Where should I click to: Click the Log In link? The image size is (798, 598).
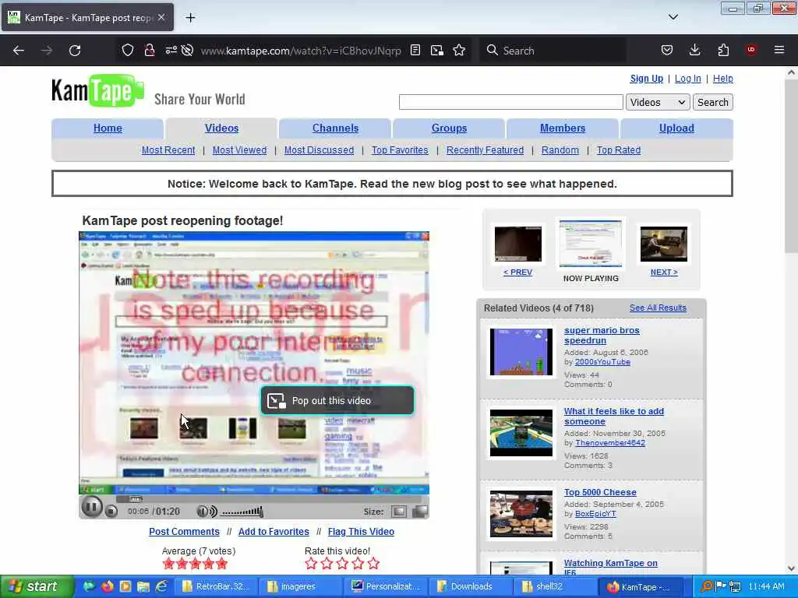click(687, 79)
